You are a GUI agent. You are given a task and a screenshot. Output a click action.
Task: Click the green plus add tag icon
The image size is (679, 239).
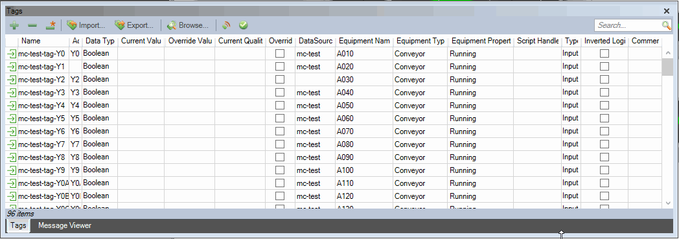[14, 25]
